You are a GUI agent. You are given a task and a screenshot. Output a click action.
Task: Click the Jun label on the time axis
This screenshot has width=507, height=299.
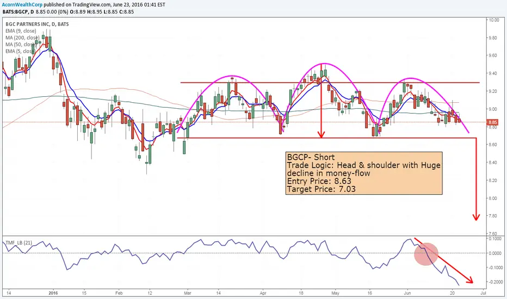coord(407,293)
